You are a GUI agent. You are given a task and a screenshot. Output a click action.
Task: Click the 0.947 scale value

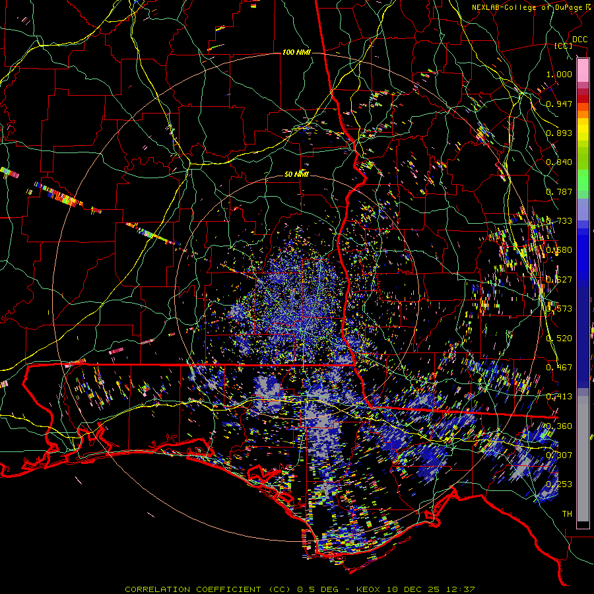559,104
